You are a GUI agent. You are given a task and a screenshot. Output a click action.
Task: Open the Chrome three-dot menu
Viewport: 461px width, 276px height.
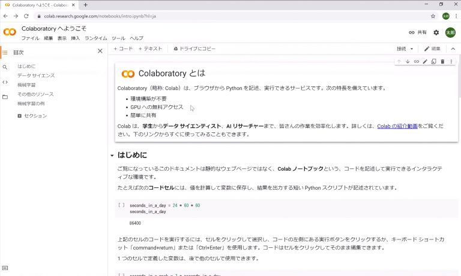[456, 16]
